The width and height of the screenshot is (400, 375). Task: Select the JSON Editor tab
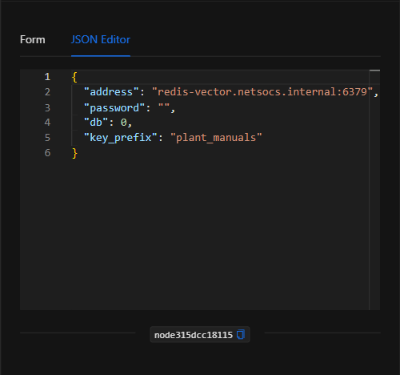[x=101, y=40]
